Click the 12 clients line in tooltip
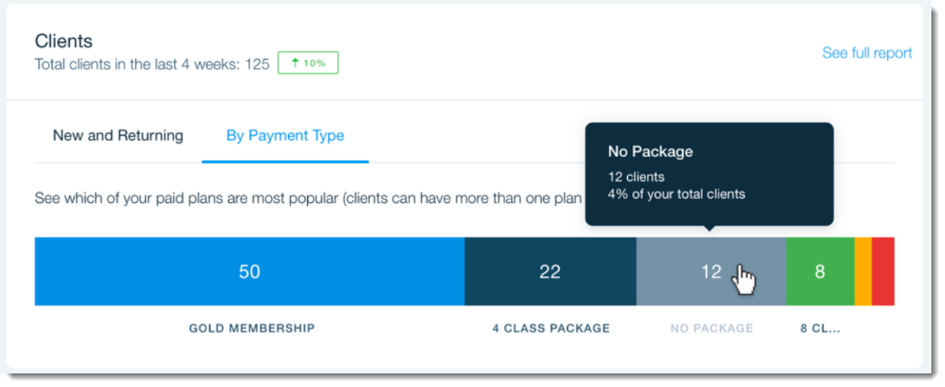This screenshot has width=945, height=387. [636, 177]
